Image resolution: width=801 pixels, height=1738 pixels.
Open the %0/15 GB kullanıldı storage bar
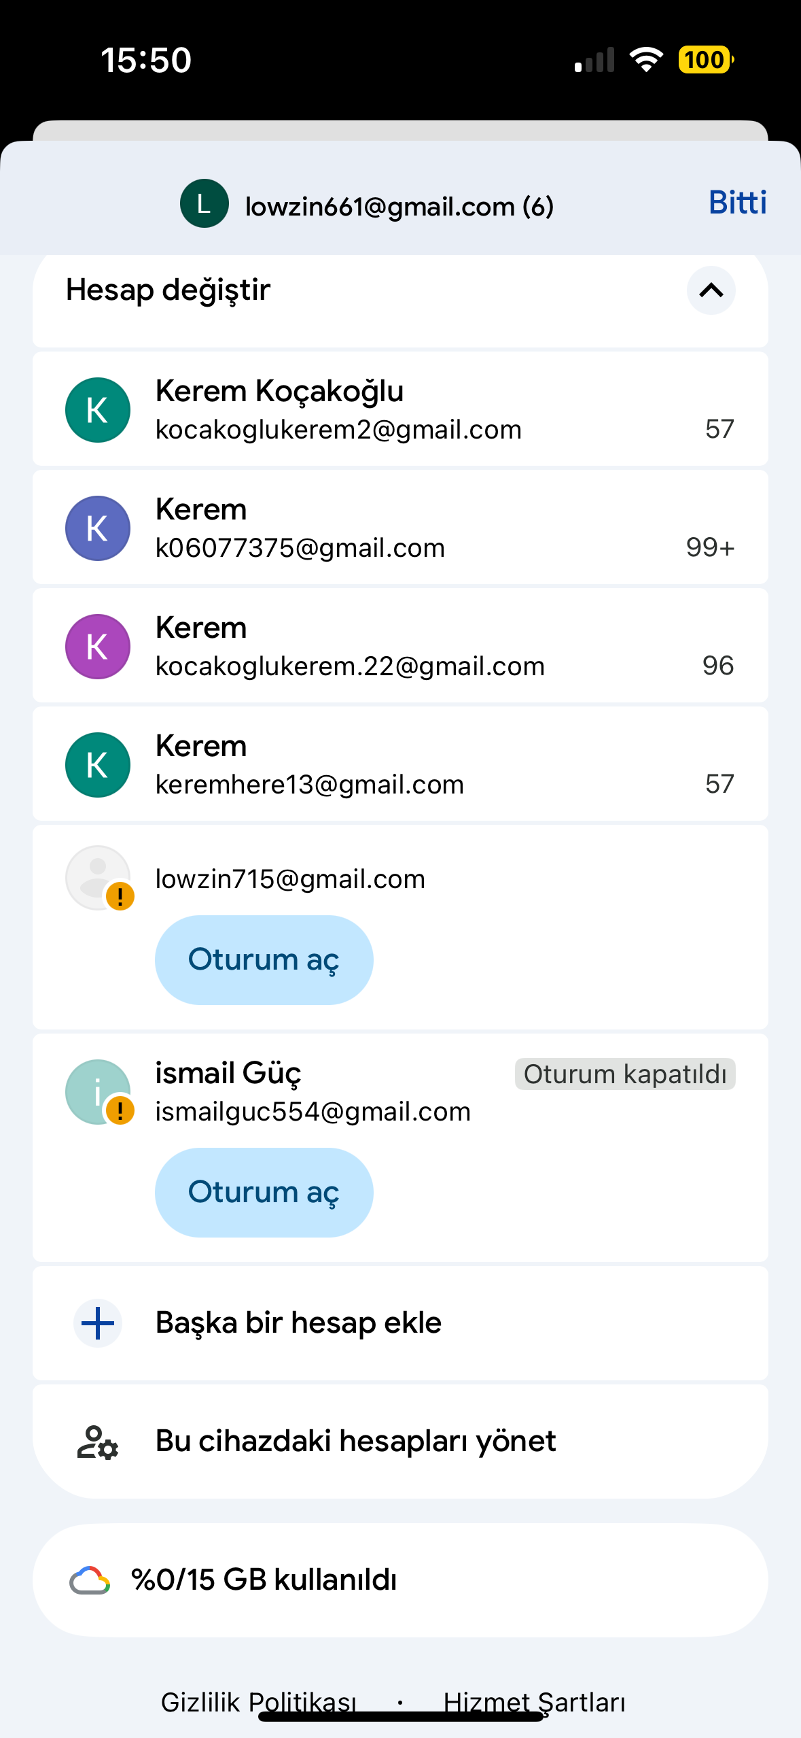(400, 1580)
